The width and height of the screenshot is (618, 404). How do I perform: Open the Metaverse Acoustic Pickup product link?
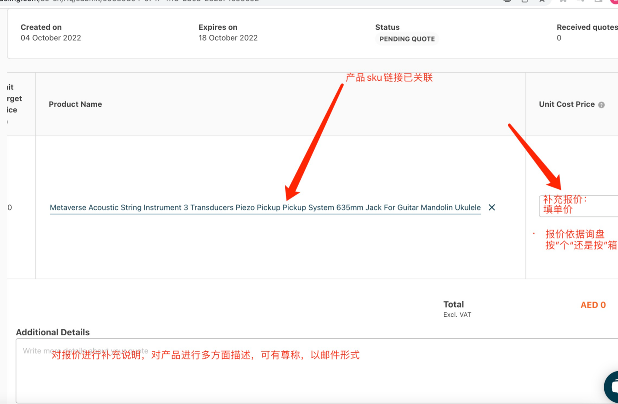(x=265, y=207)
